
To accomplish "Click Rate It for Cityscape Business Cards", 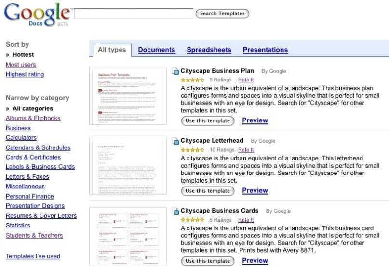I will point(246,220).
